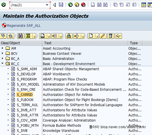
Task: Click the Next Page icon
Action: (128, 5)
